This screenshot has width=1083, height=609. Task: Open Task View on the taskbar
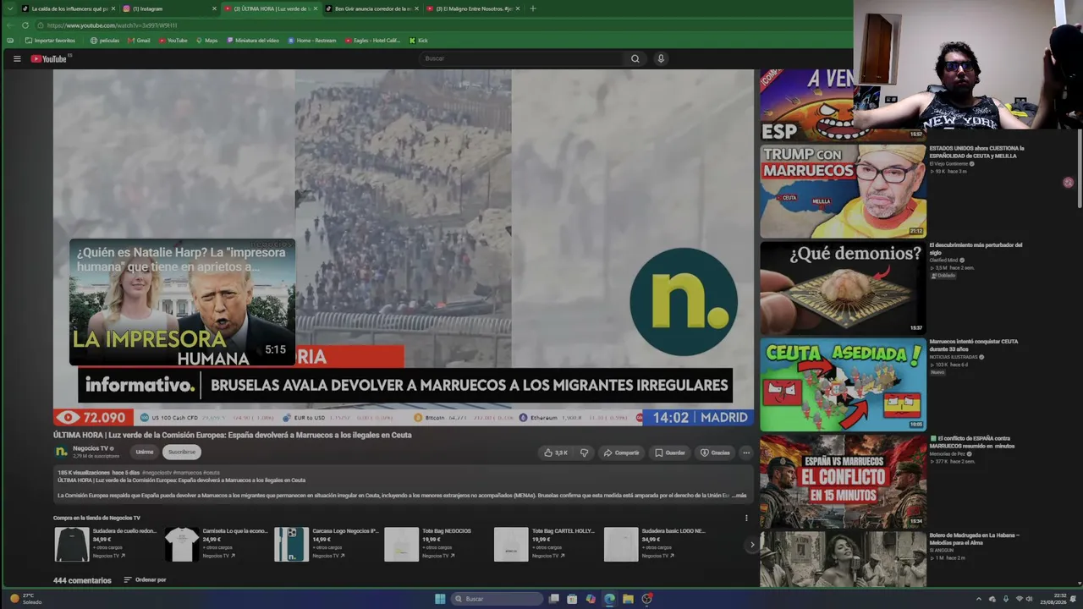[554, 599]
